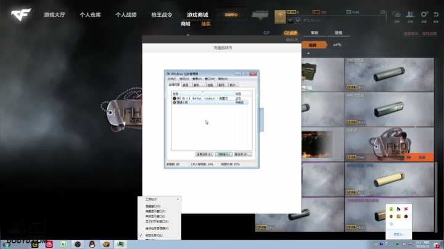
Task: Open the QQ penguin taskbar icon
Action: 92,244
